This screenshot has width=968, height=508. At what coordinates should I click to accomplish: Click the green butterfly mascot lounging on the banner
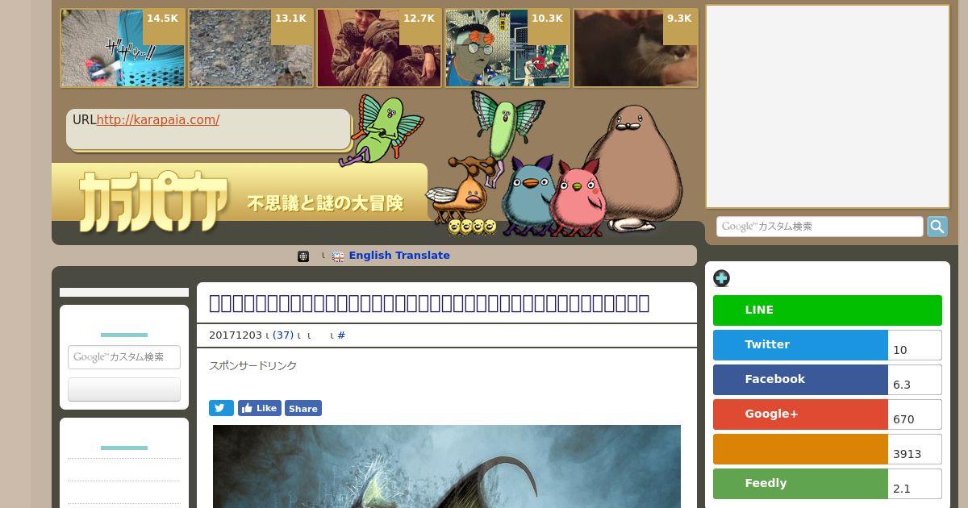[381, 129]
